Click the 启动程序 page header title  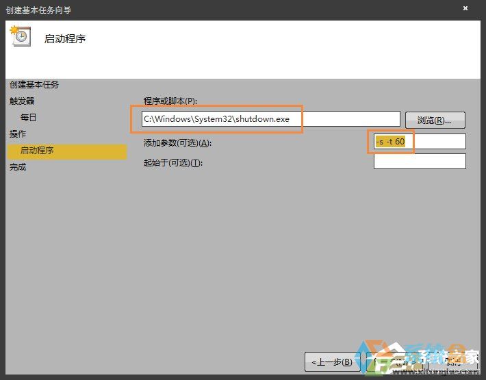(x=65, y=39)
